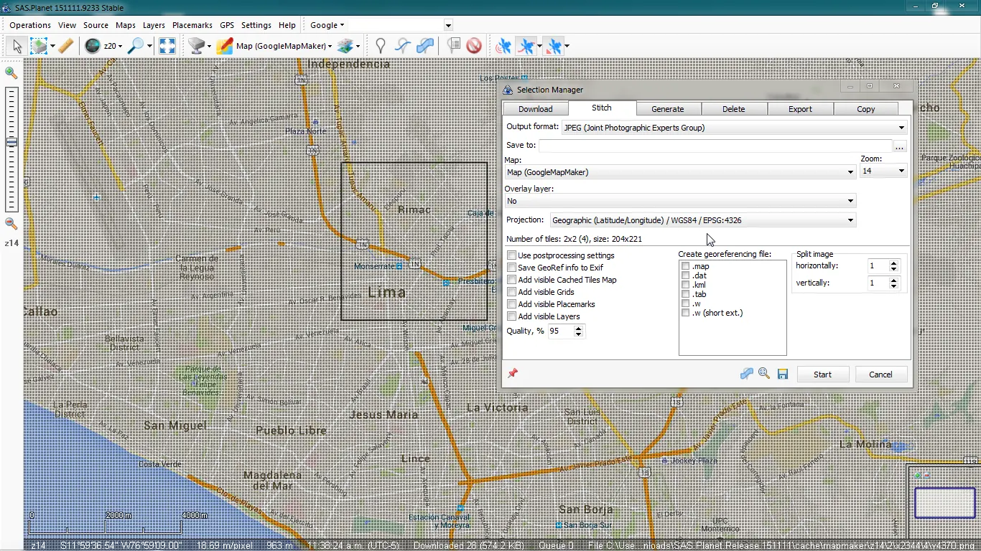The width and height of the screenshot is (981, 551).
Task: Tick Add visible Layers checkbox
Action: pyautogui.click(x=512, y=316)
